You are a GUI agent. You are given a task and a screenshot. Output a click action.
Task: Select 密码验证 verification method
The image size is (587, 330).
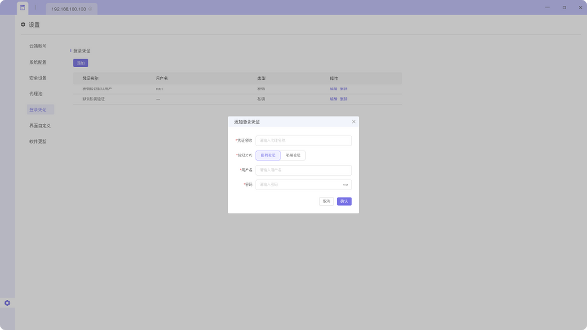point(268,155)
